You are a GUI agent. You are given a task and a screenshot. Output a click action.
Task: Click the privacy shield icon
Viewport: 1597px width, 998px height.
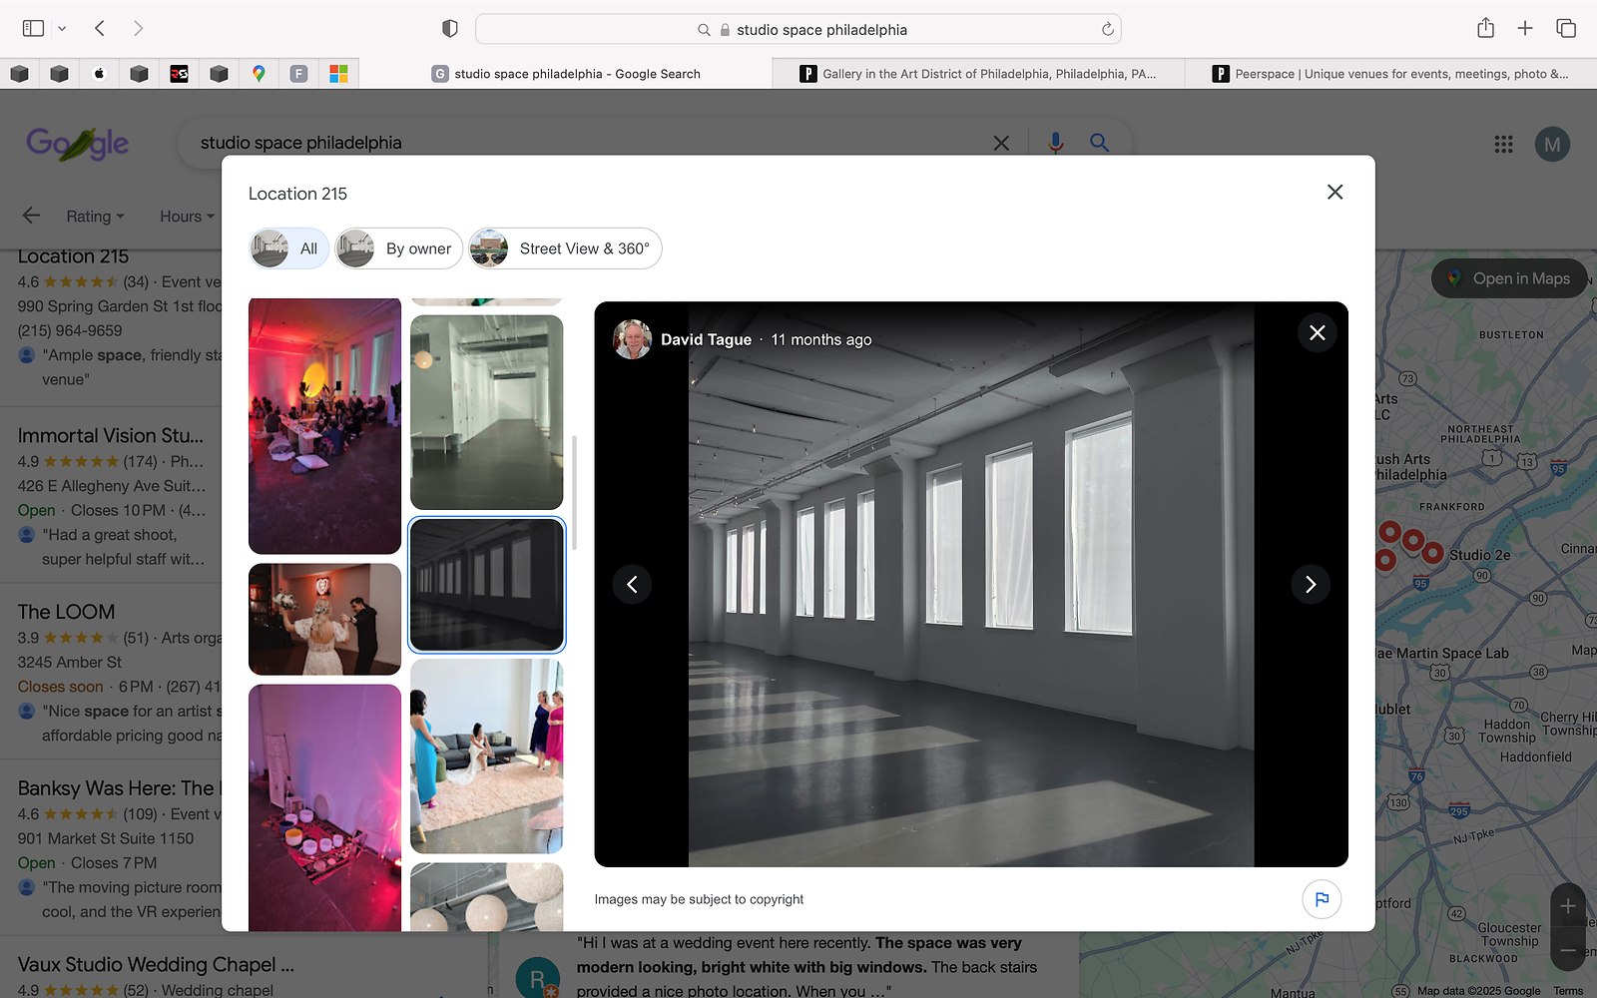450,29
